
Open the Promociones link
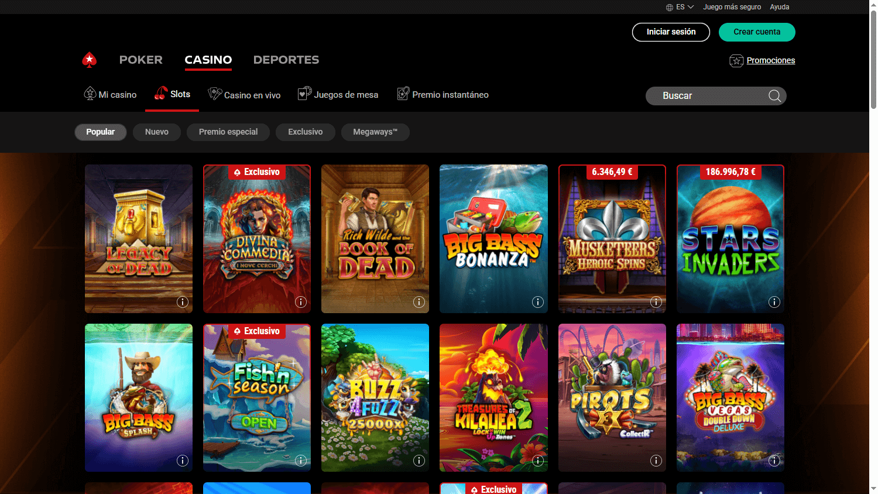pyautogui.click(x=771, y=60)
